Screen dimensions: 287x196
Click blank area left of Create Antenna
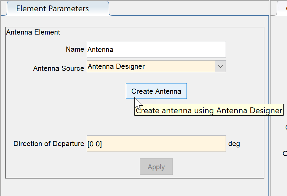tap(69, 91)
